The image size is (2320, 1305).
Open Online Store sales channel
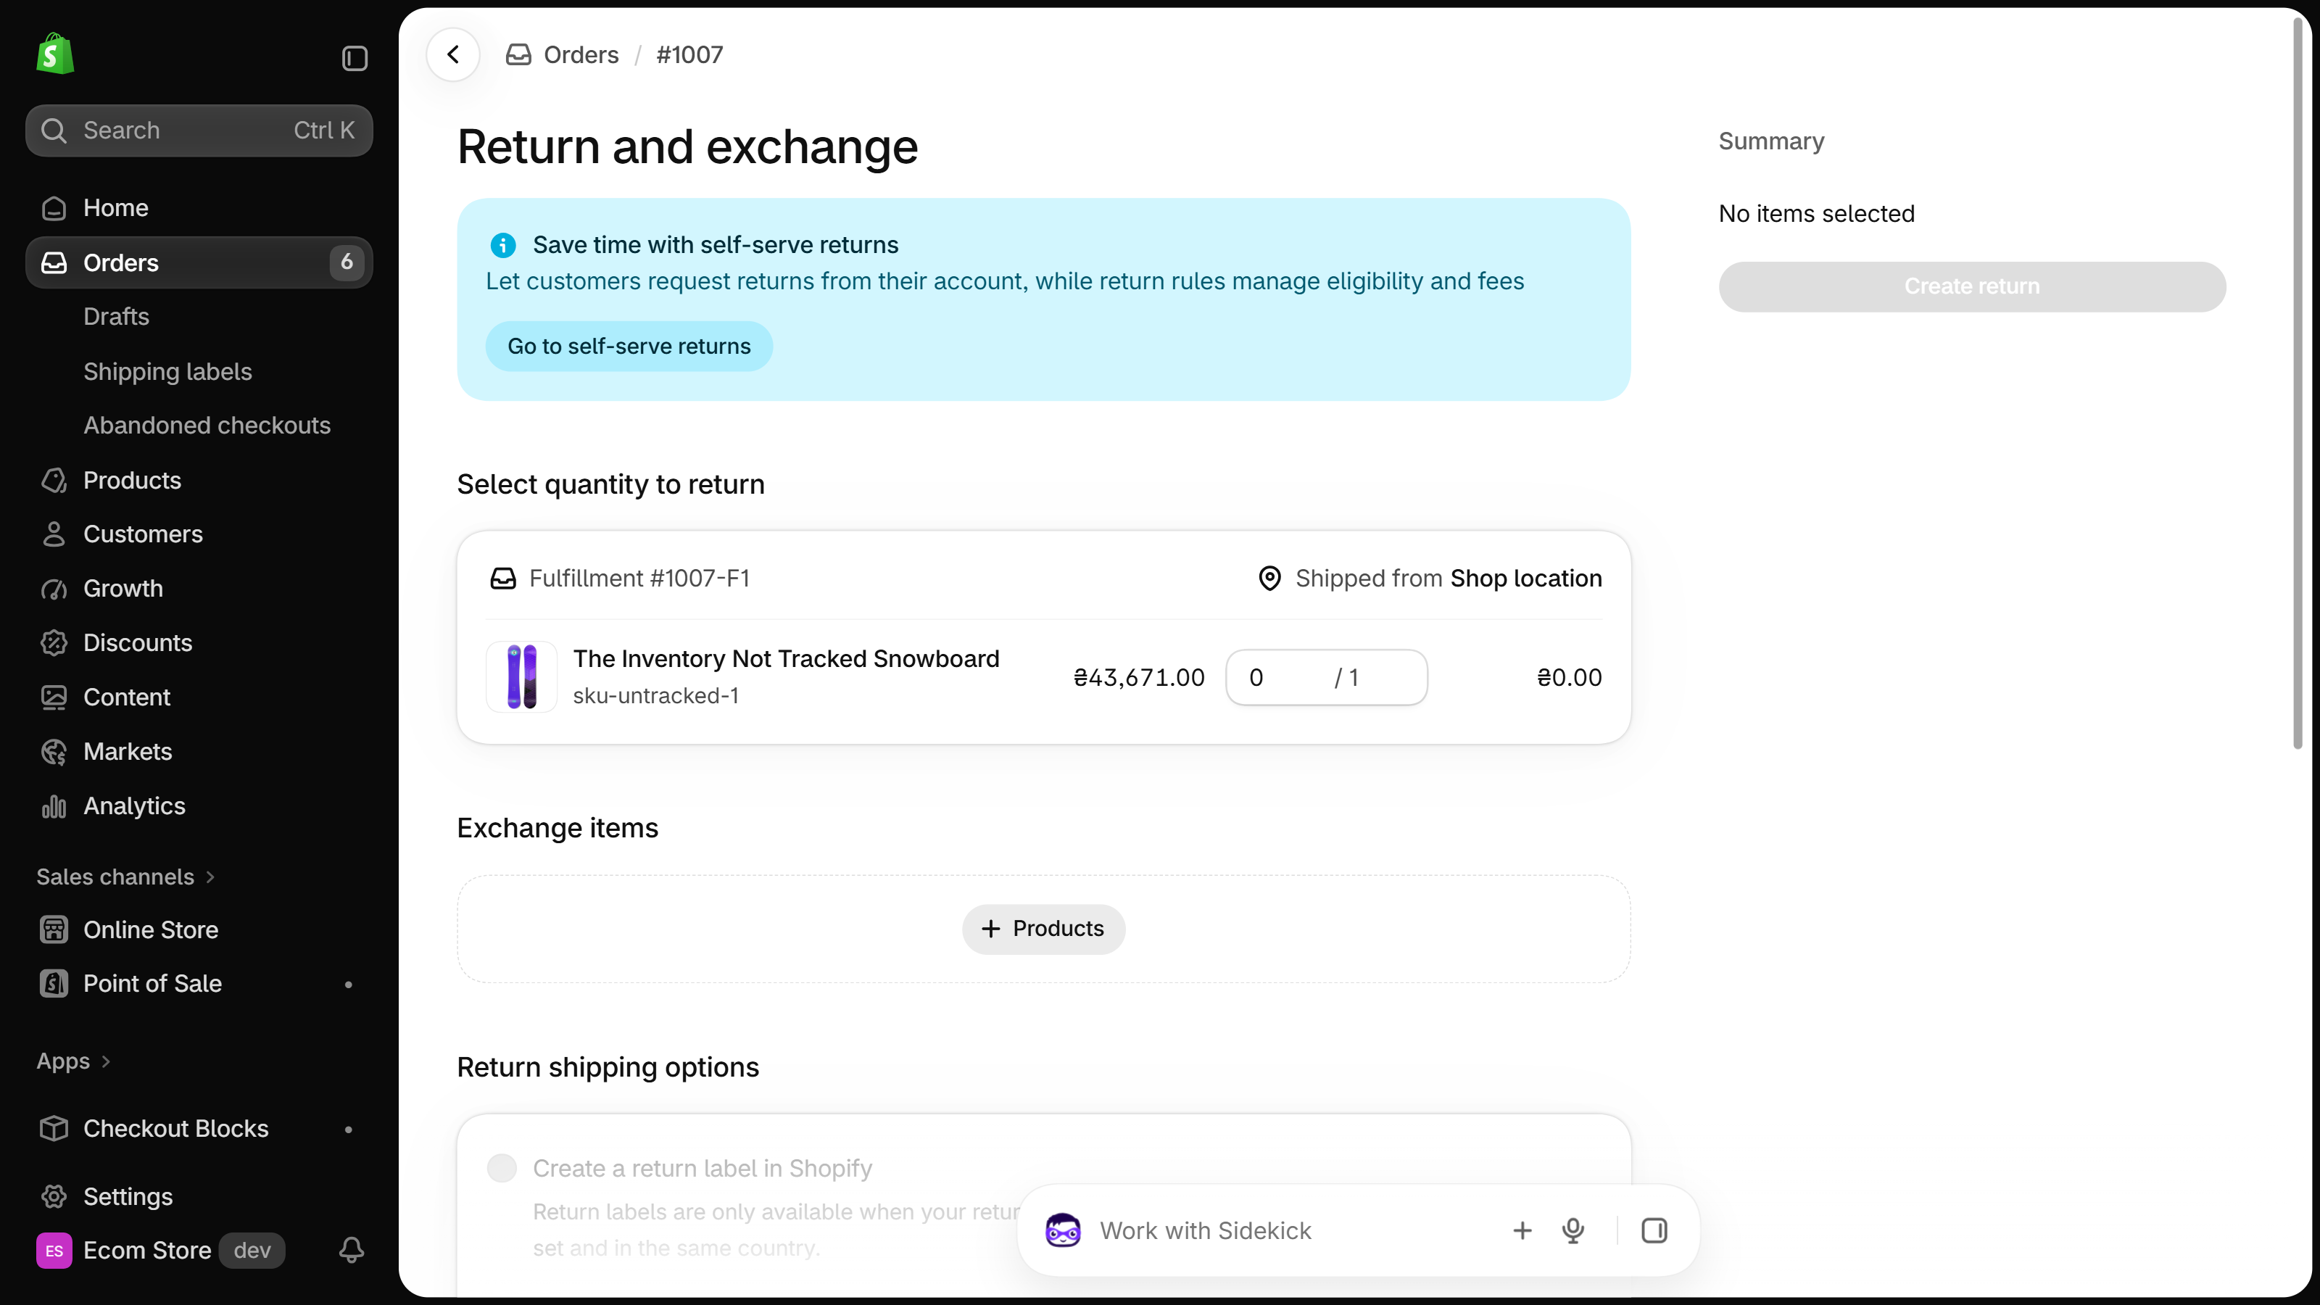tap(199, 930)
